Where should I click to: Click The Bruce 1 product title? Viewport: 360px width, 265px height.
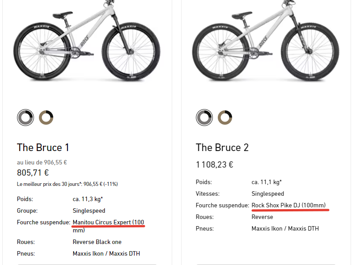tap(43, 147)
